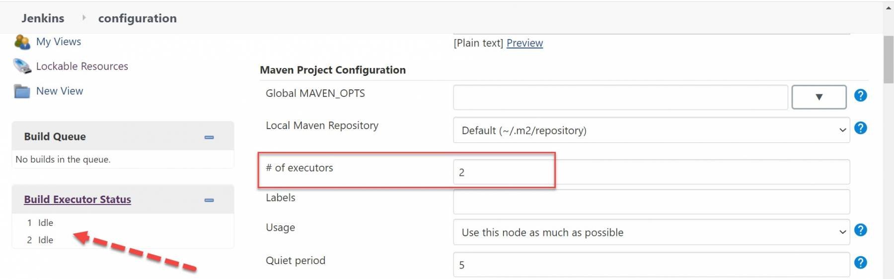Open help for Global MAVEN_OPTS

pos(860,95)
